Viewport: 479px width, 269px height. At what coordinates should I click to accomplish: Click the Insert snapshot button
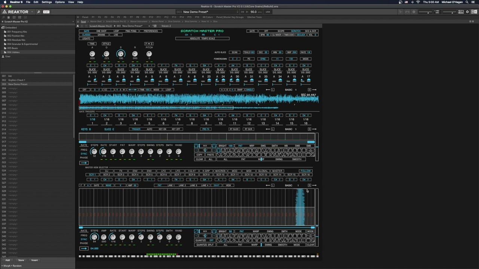(34, 260)
